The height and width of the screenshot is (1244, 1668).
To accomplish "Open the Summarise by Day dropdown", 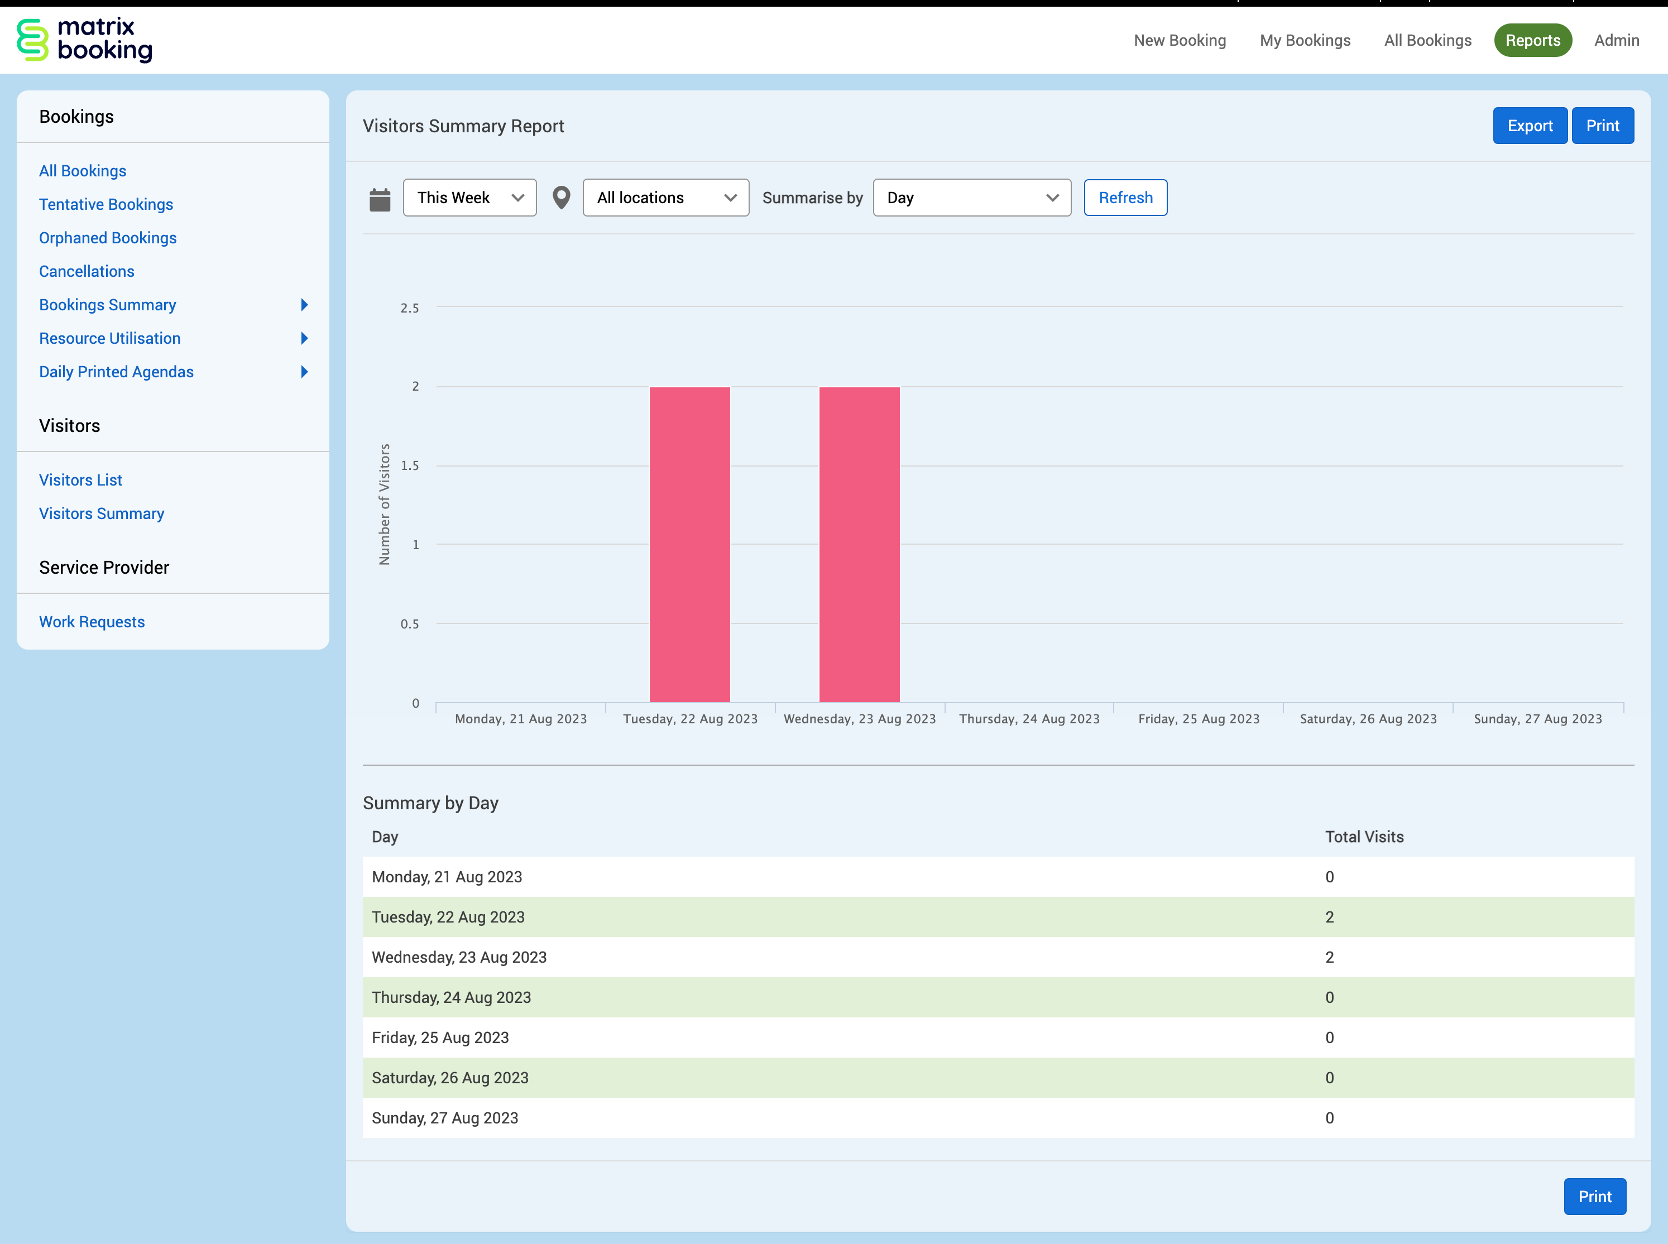I will click(971, 198).
